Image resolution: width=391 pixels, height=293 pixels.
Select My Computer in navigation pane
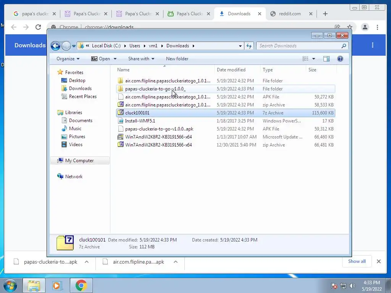point(79,161)
